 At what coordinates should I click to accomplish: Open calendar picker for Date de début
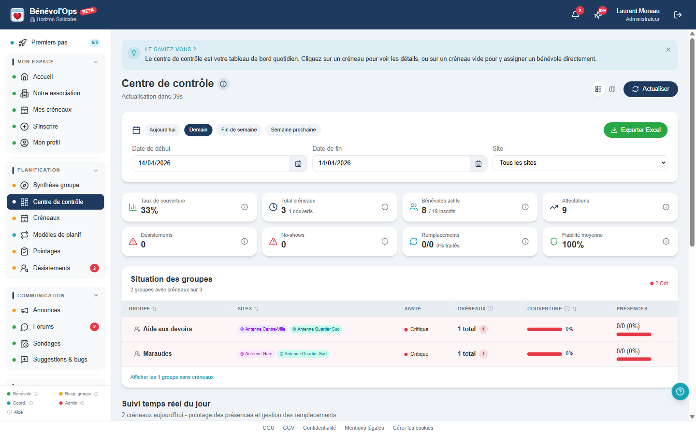(298, 163)
